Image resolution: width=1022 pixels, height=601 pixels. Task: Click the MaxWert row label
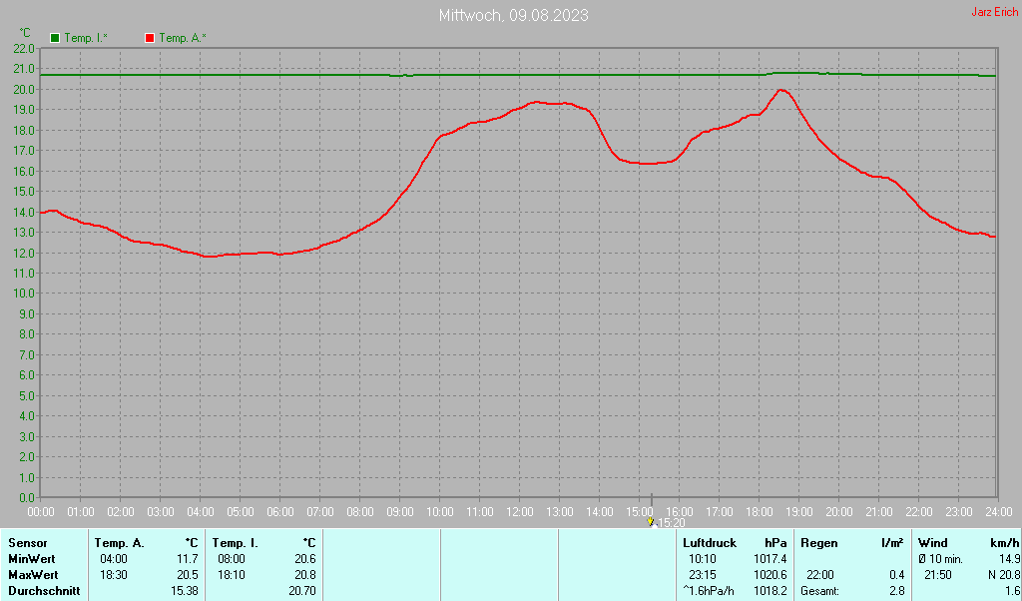pos(33,576)
